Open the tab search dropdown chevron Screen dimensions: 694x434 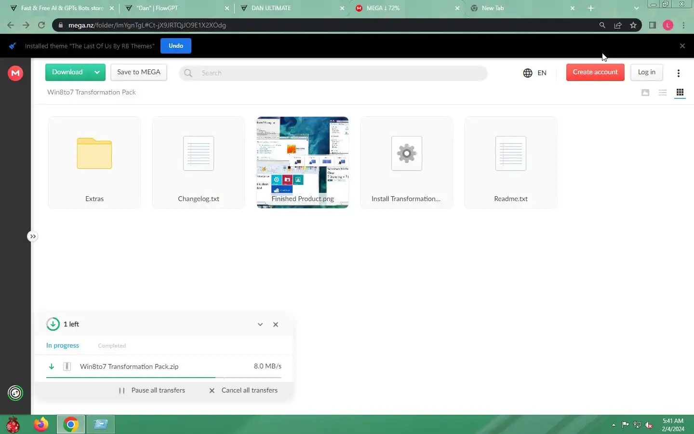[x=636, y=8]
